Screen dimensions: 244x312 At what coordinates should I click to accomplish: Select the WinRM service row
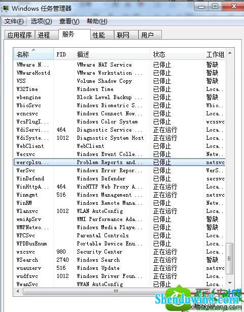[x=120, y=203]
